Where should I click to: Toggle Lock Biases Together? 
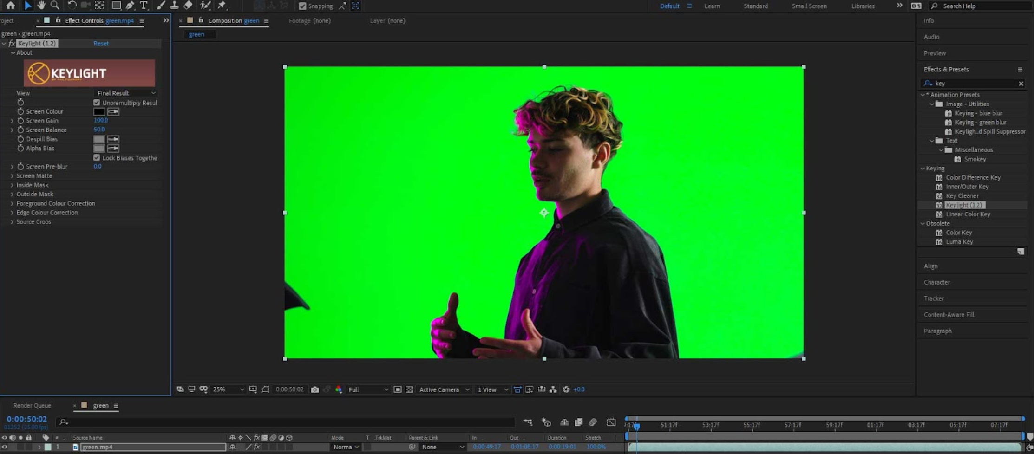click(97, 157)
